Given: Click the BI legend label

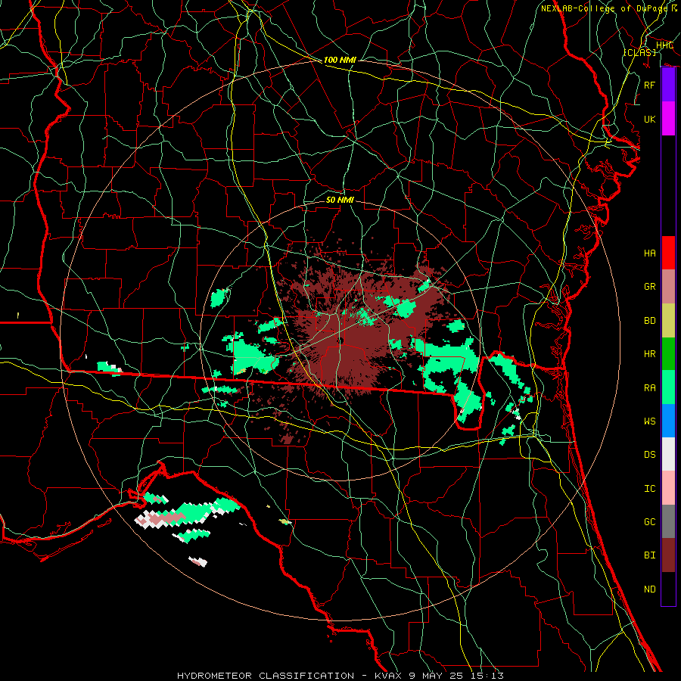Looking at the screenshot, I should point(650,555).
